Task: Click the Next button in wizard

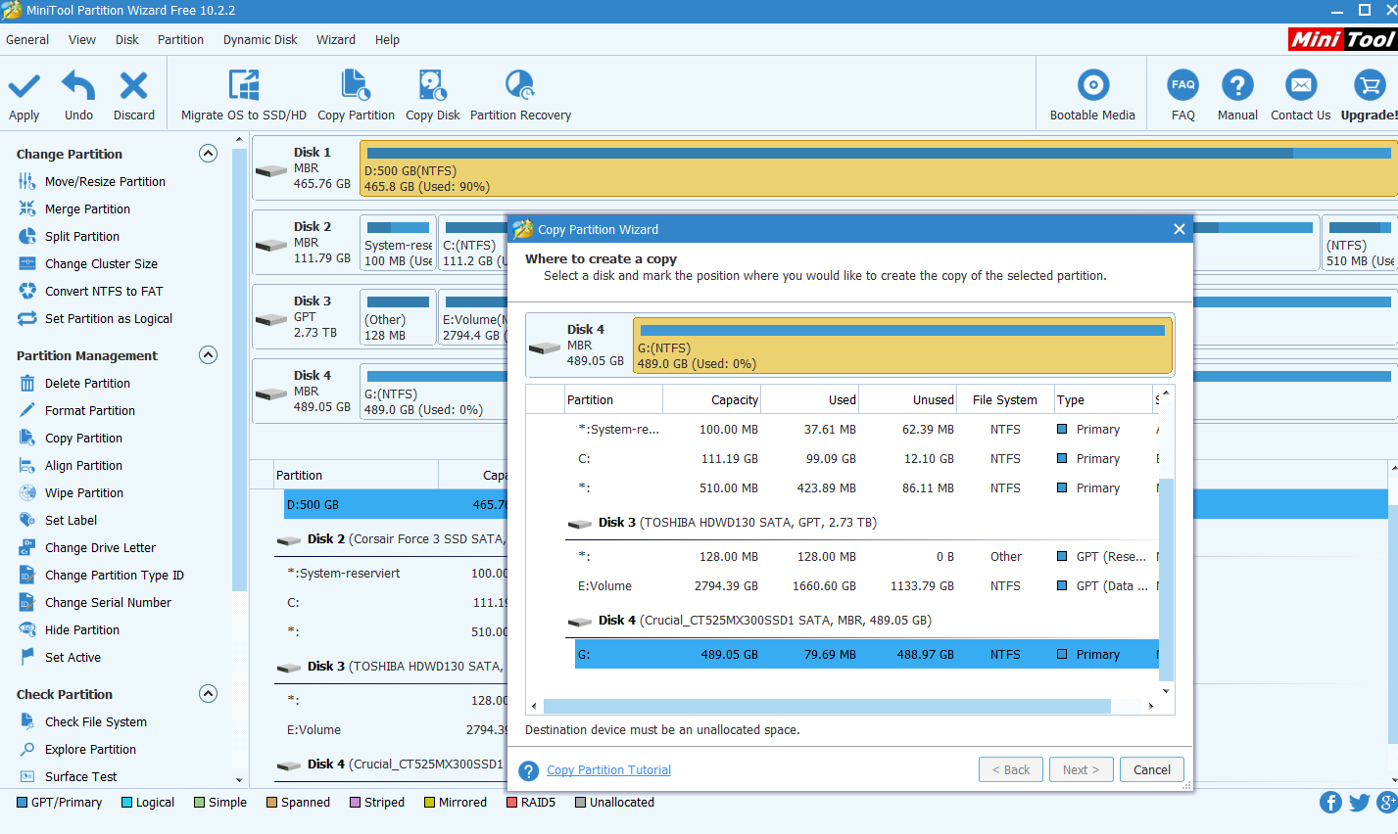Action: point(1082,769)
